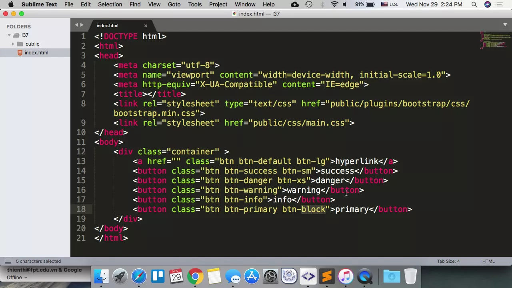This screenshot has height=288, width=512.
Task: Click line number 18 in gutter
Action: click(81, 209)
